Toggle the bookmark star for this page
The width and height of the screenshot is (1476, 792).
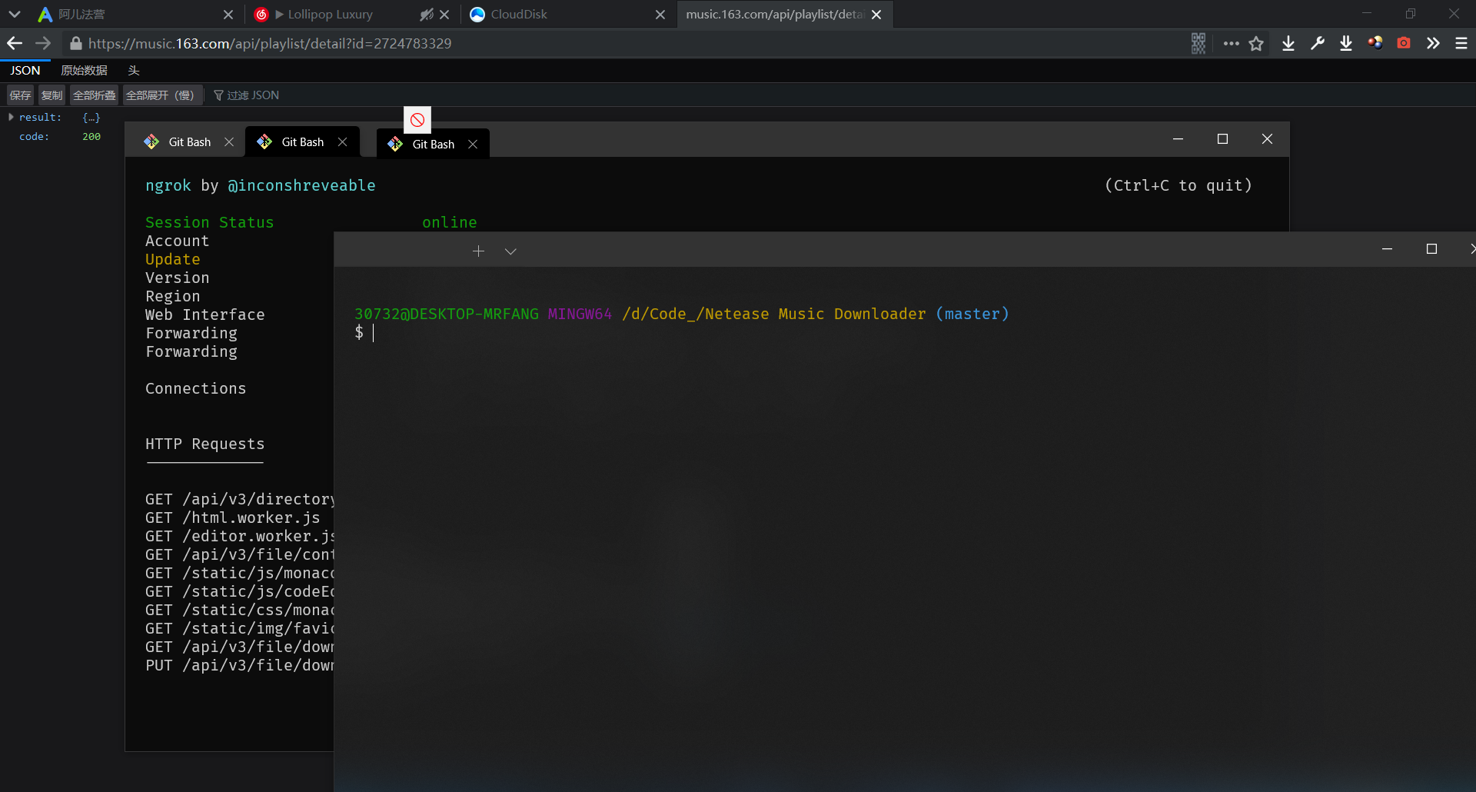(x=1257, y=43)
